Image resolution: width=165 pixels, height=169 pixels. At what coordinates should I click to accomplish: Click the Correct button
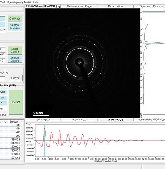tap(16, 78)
